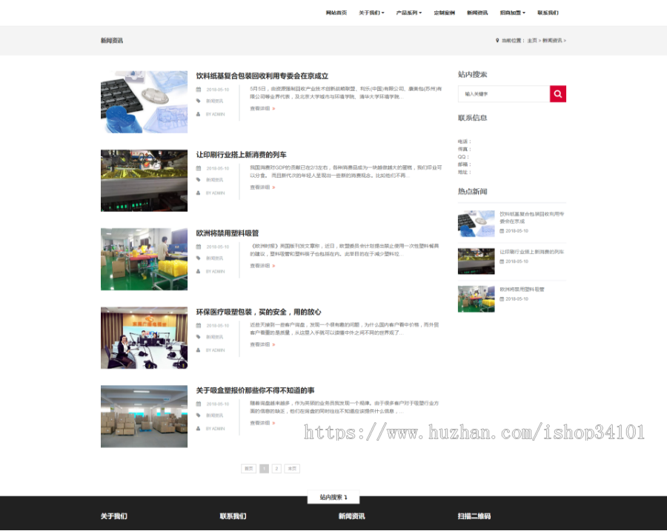Screen dimensions: 667x531
Task: Open the 产品系列 dropdown menu
Action: 407,13
